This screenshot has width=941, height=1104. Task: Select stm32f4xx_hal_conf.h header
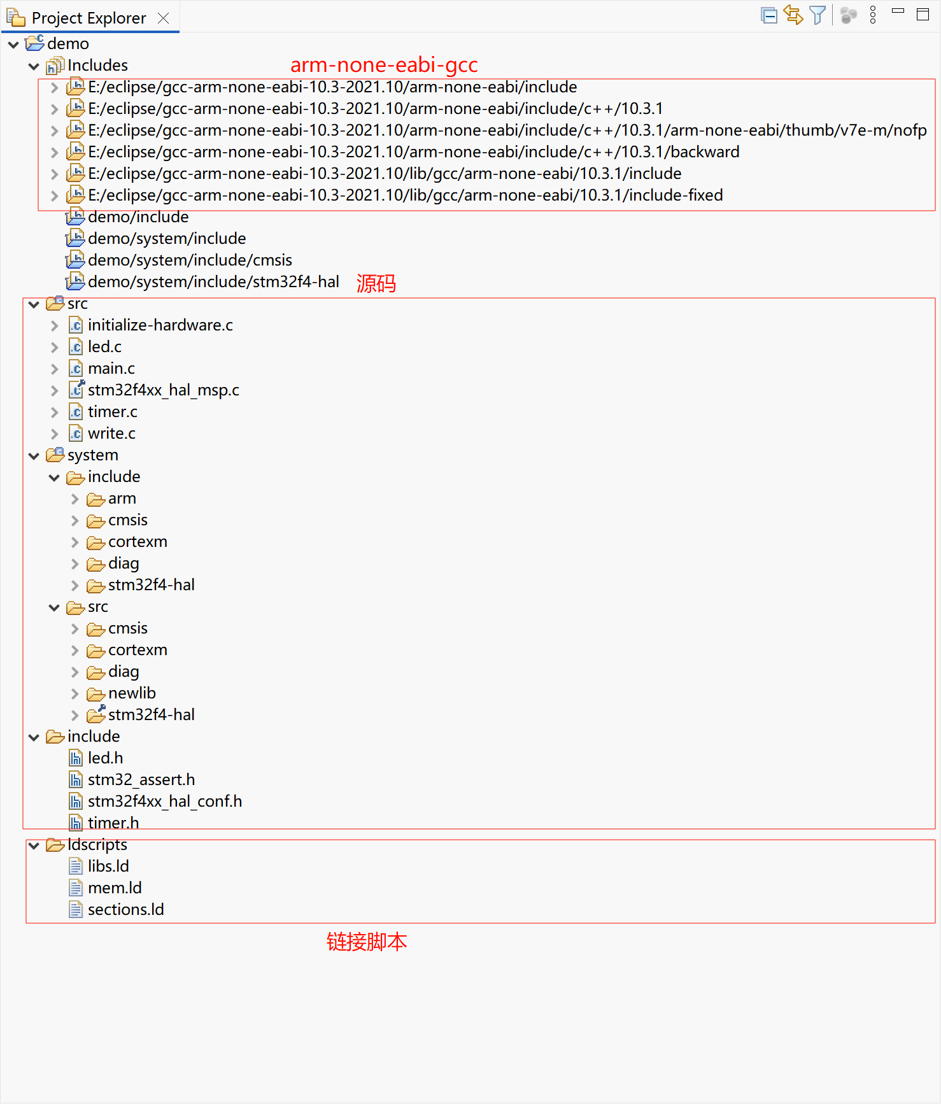(164, 802)
